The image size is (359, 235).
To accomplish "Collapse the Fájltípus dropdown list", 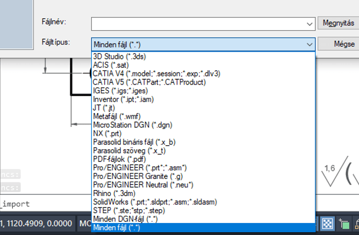I will [310, 44].
